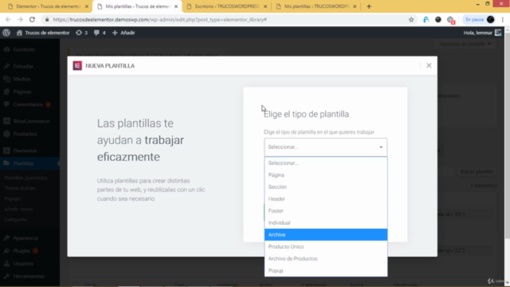The width and height of the screenshot is (510, 287).
Task: Click the browser forward arrow
Action: pyautogui.click(x=20, y=19)
